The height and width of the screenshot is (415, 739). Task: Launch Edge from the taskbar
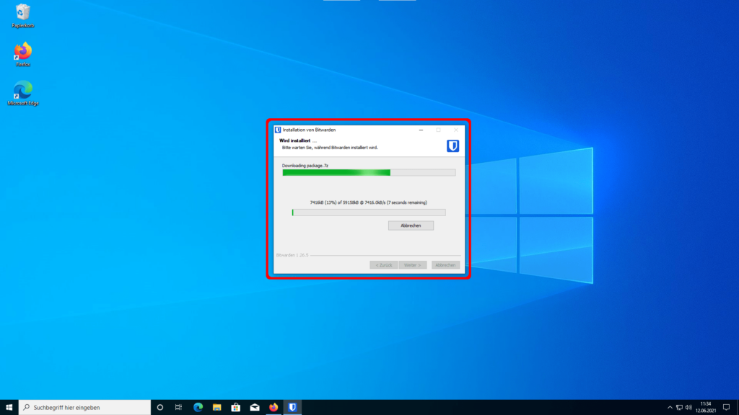(198, 408)
